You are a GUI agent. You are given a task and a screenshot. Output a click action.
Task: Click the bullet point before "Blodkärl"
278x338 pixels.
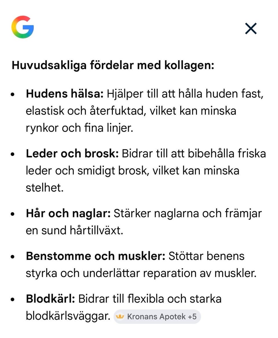coord(12,300)
